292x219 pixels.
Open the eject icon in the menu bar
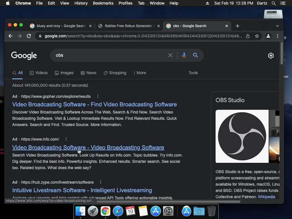point(207,3)
